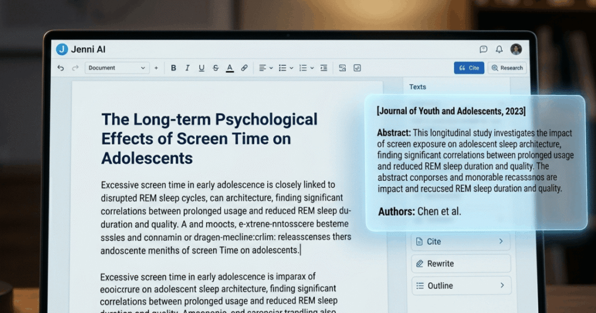Toggle underline formatting
The height and width of the screenshot is (313, 596).
[201, 68]
